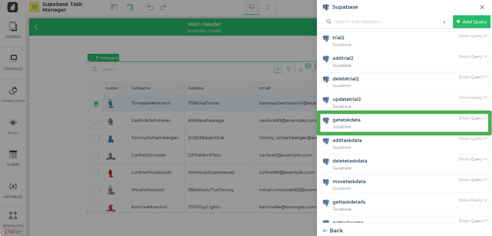Expand Show Query for trial2

pyautogui.click(x=473, y=36)
